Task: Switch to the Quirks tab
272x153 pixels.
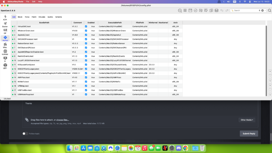Action: (50, 17)
